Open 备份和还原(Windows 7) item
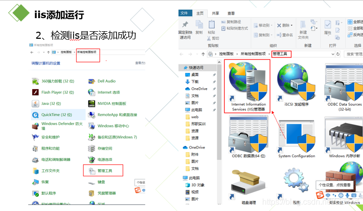This screenshot has width=363, height=211. coord(112,137)
